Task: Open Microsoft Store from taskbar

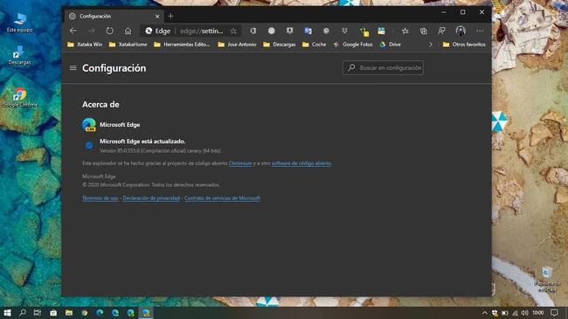Action: pos(53,313)
